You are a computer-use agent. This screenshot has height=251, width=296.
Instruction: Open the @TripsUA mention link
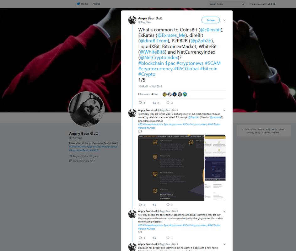tap(194, 117)
